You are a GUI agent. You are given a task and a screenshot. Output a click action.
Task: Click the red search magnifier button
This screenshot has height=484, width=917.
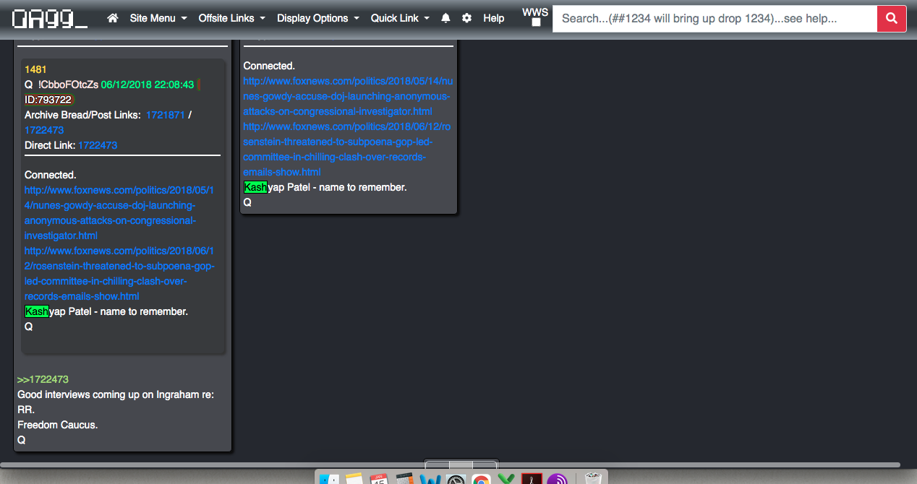(892, 19)
